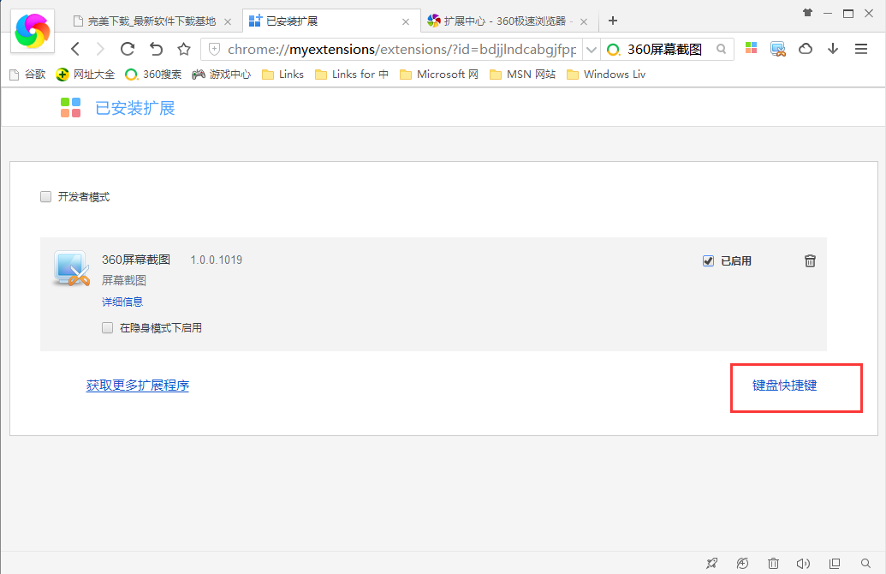Bookmark the page with the star icon

184,49
